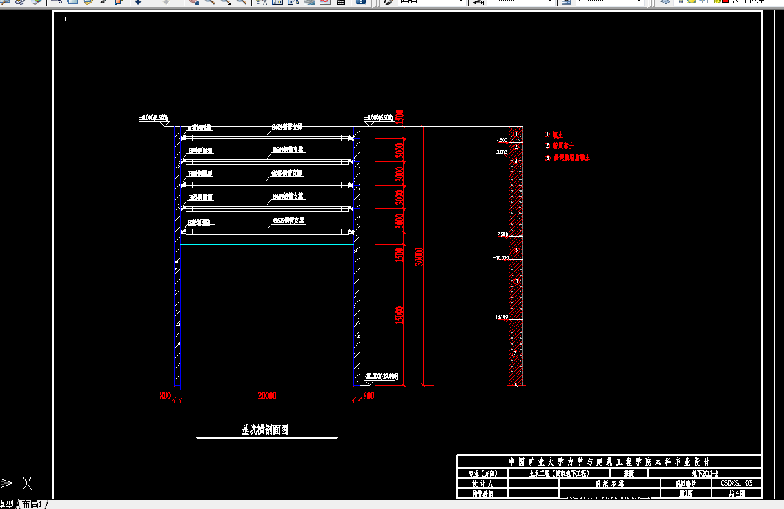784x509 pixels.
Task: Select the bottom elevation label -30.000(-25.000)
Action: (x=382, y=376)
